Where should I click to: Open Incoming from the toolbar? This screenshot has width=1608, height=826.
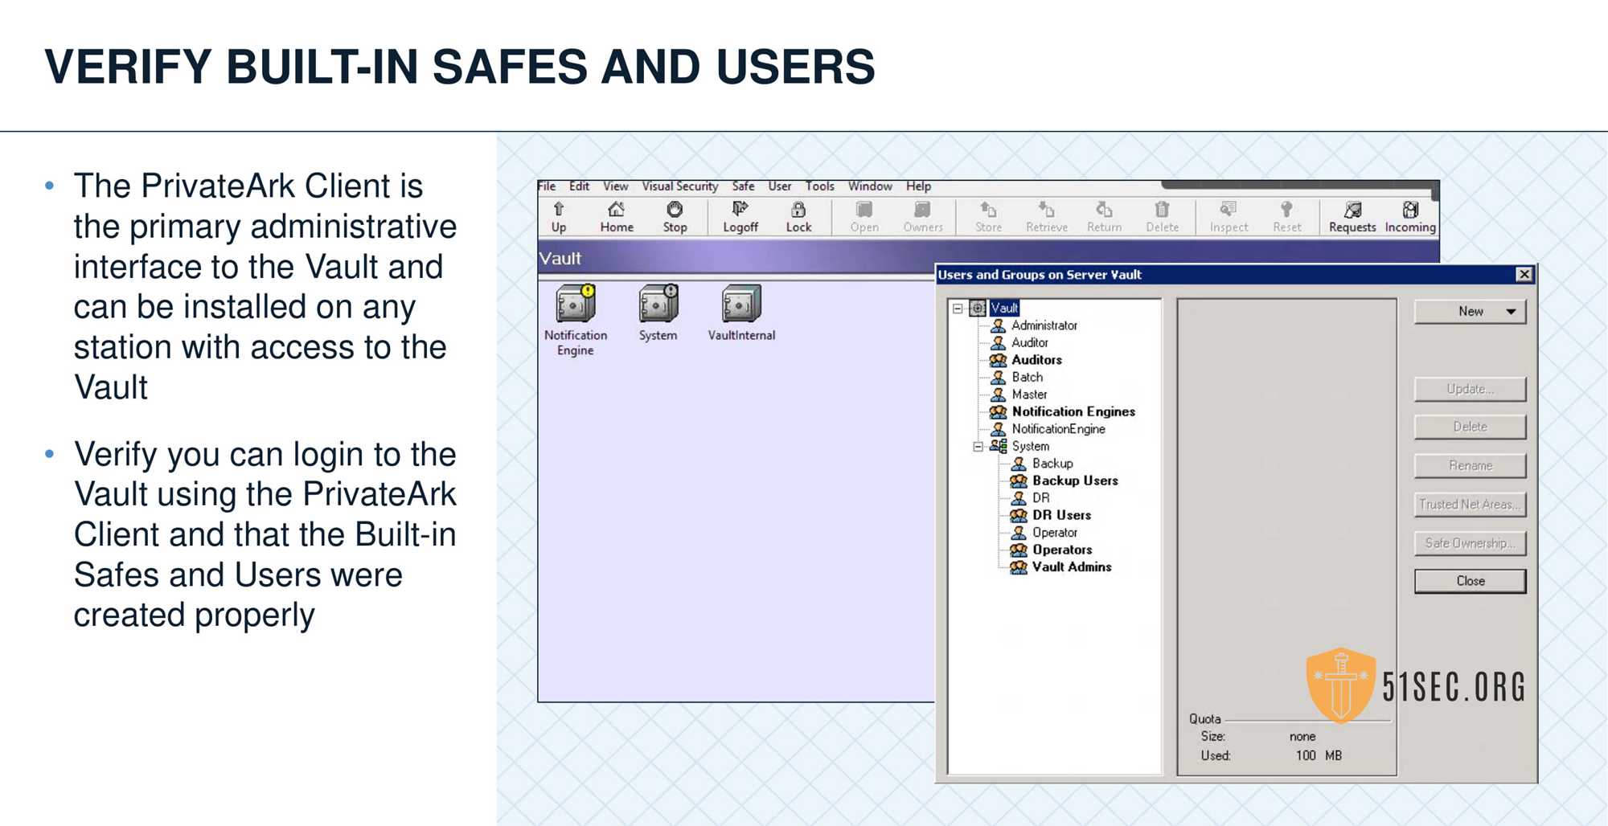(1410, 217)
